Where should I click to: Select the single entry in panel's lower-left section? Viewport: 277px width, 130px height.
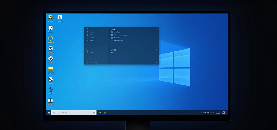tap(90, 52)
